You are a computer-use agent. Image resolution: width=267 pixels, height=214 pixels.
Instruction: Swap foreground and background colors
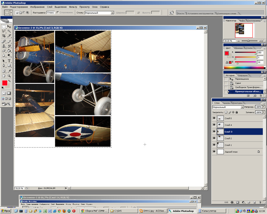pos(10,81)
